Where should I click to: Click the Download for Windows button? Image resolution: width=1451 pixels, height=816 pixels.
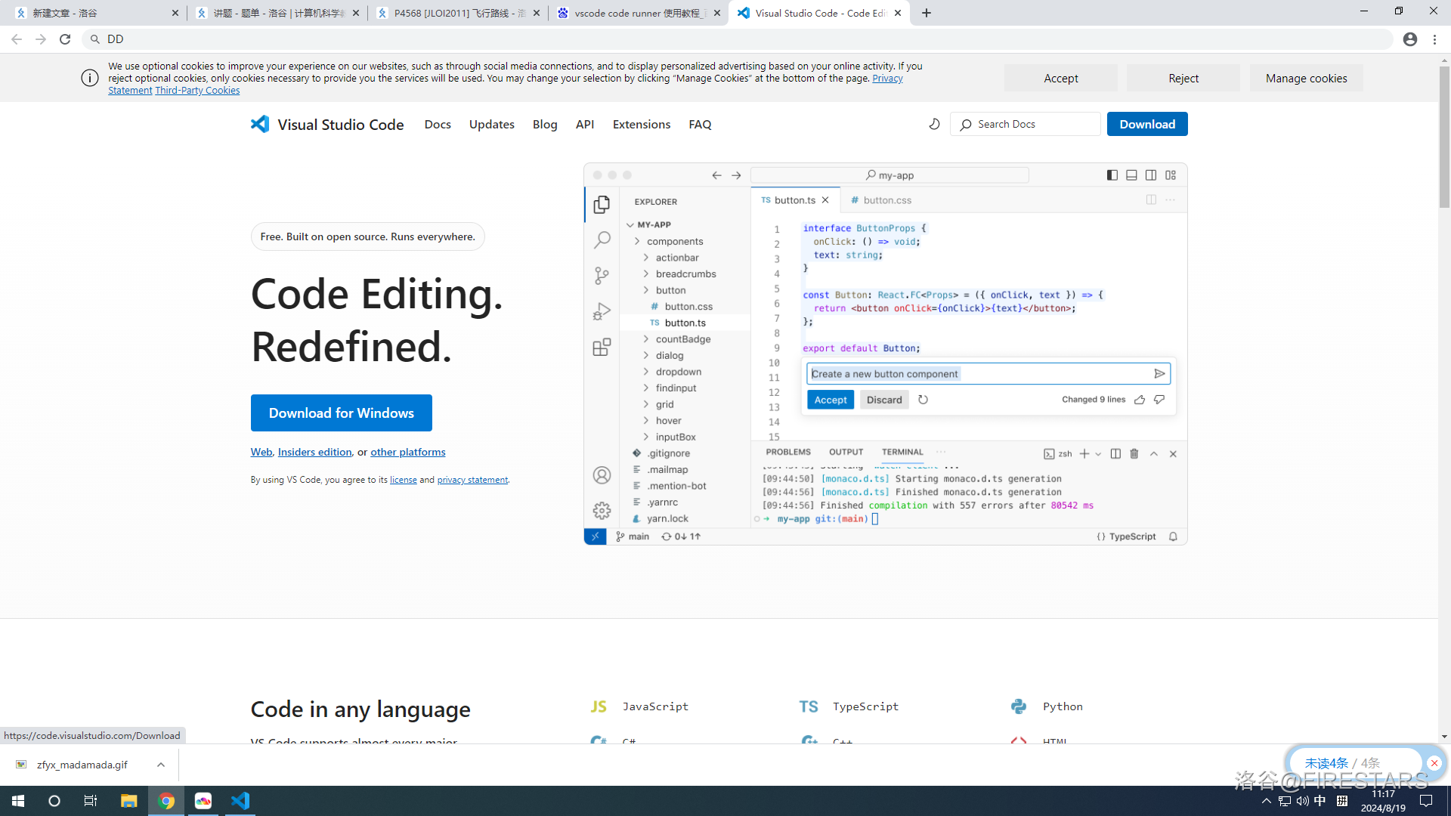coord(341,413)
